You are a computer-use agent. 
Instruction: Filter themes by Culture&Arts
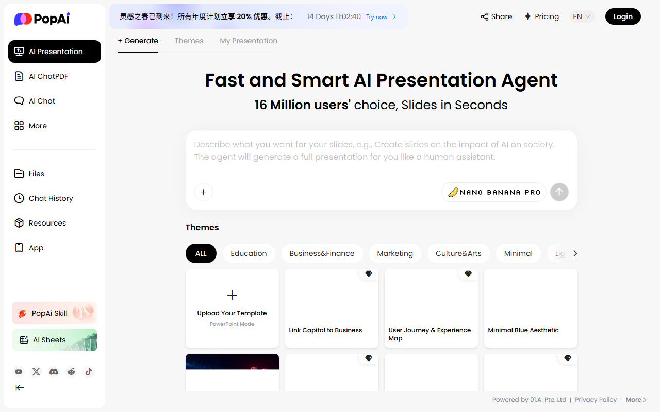tap(458, 253)
